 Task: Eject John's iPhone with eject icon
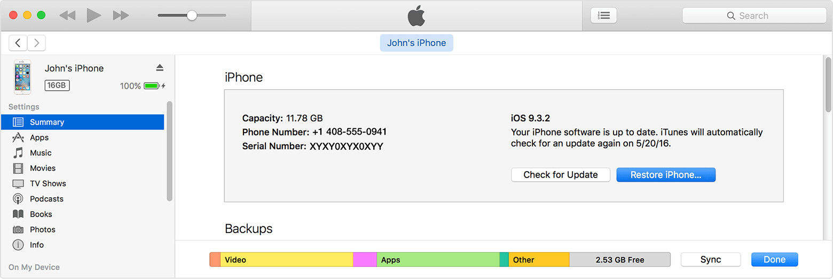[x=160, y=67]
